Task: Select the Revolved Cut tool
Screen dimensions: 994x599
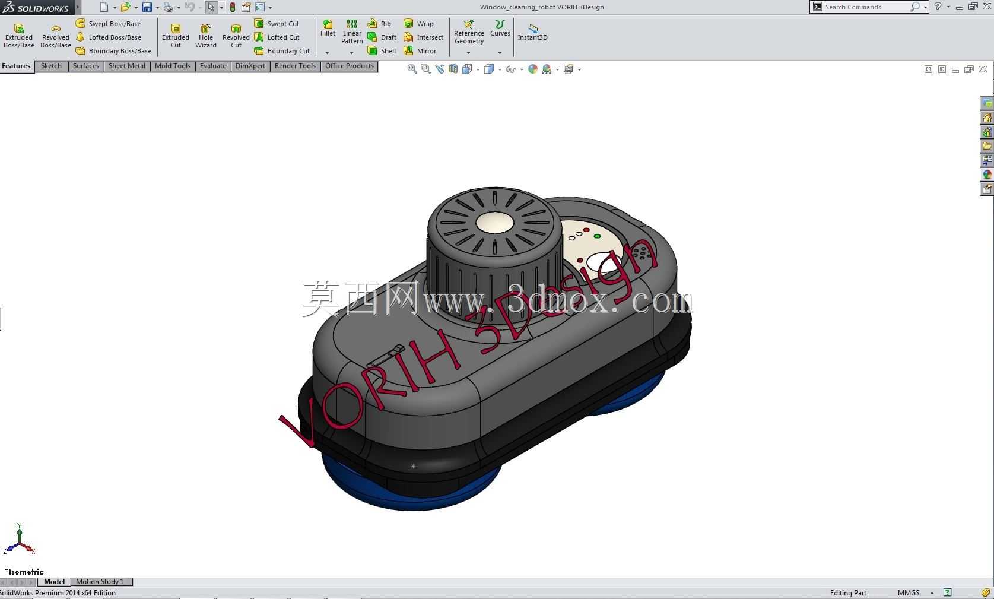Action: (236, 36)
